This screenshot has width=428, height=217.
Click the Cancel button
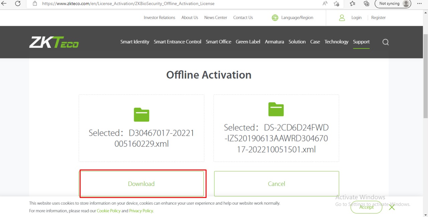276,184
